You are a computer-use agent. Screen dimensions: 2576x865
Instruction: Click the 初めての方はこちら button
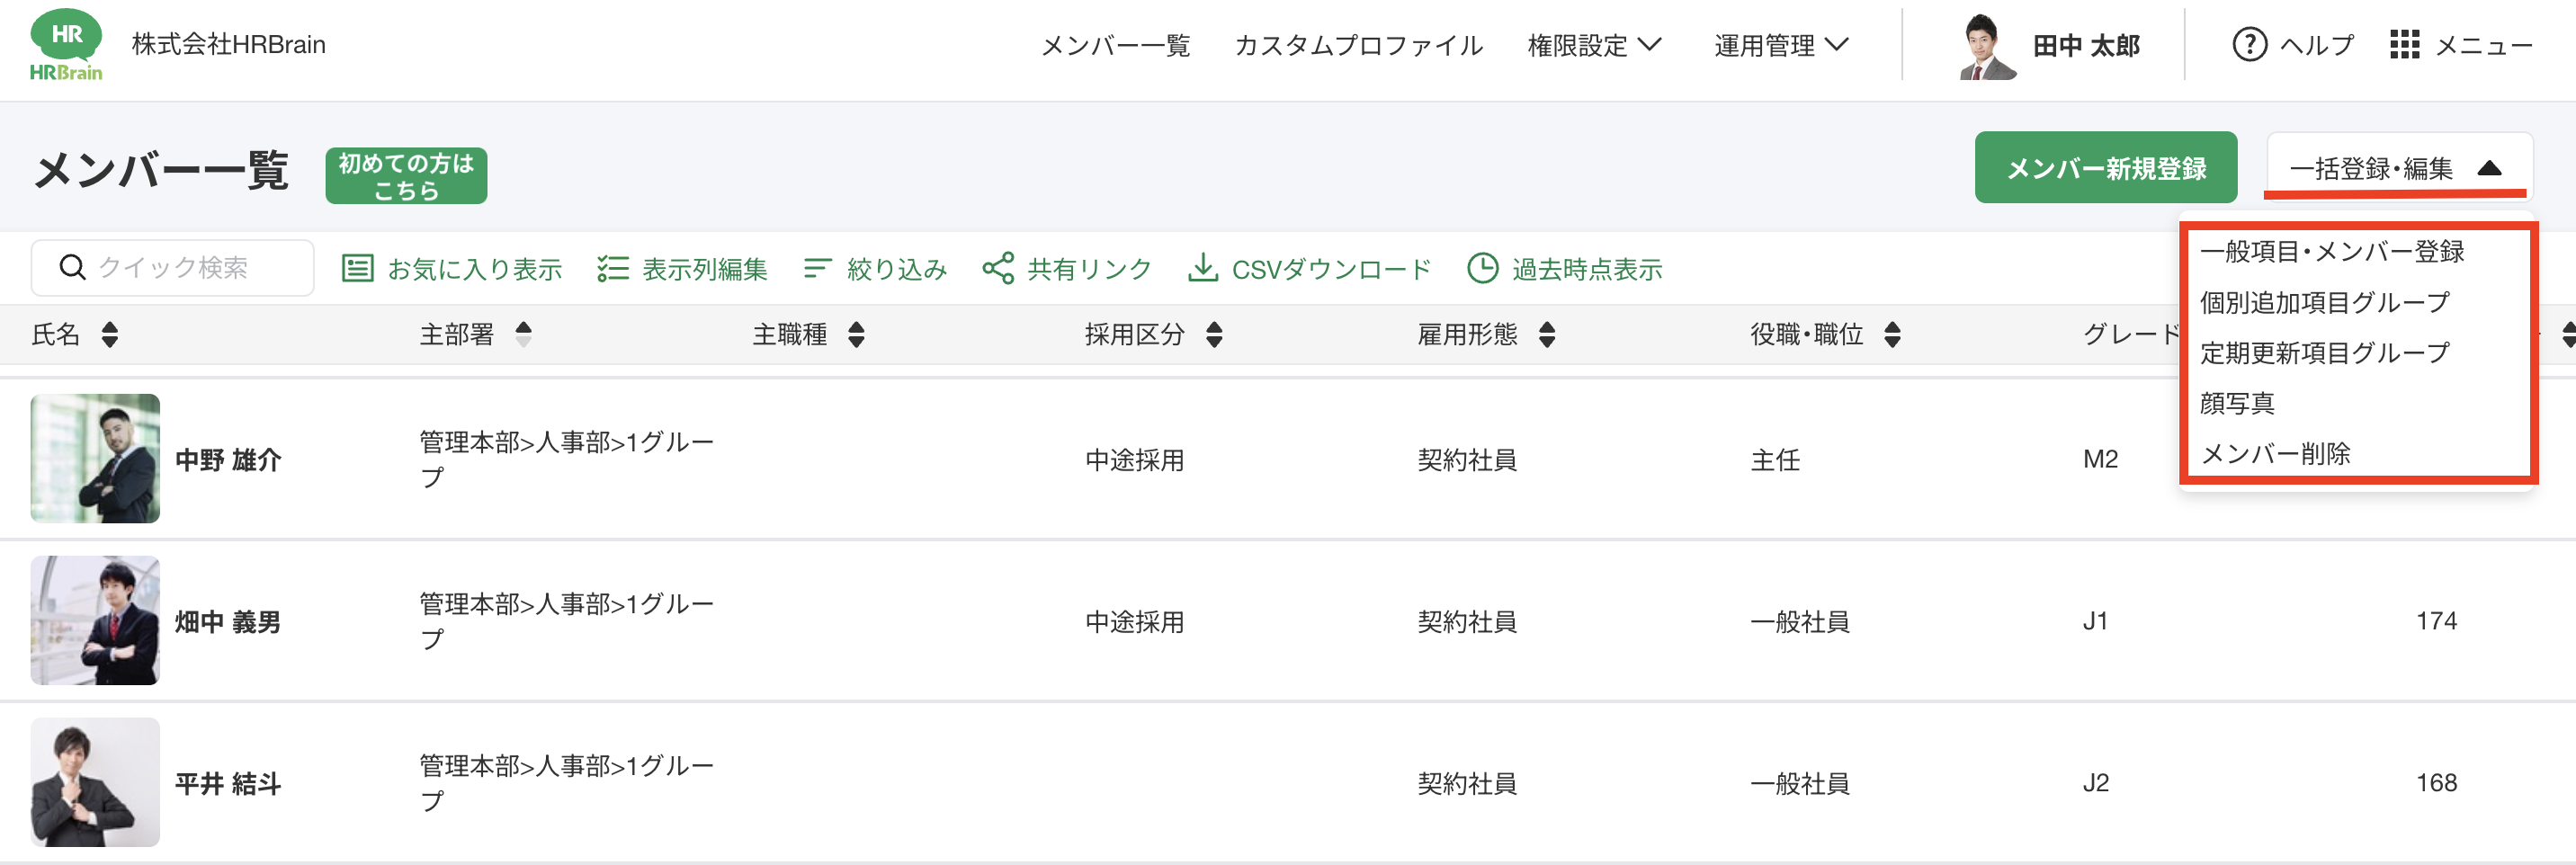[406, 176]
